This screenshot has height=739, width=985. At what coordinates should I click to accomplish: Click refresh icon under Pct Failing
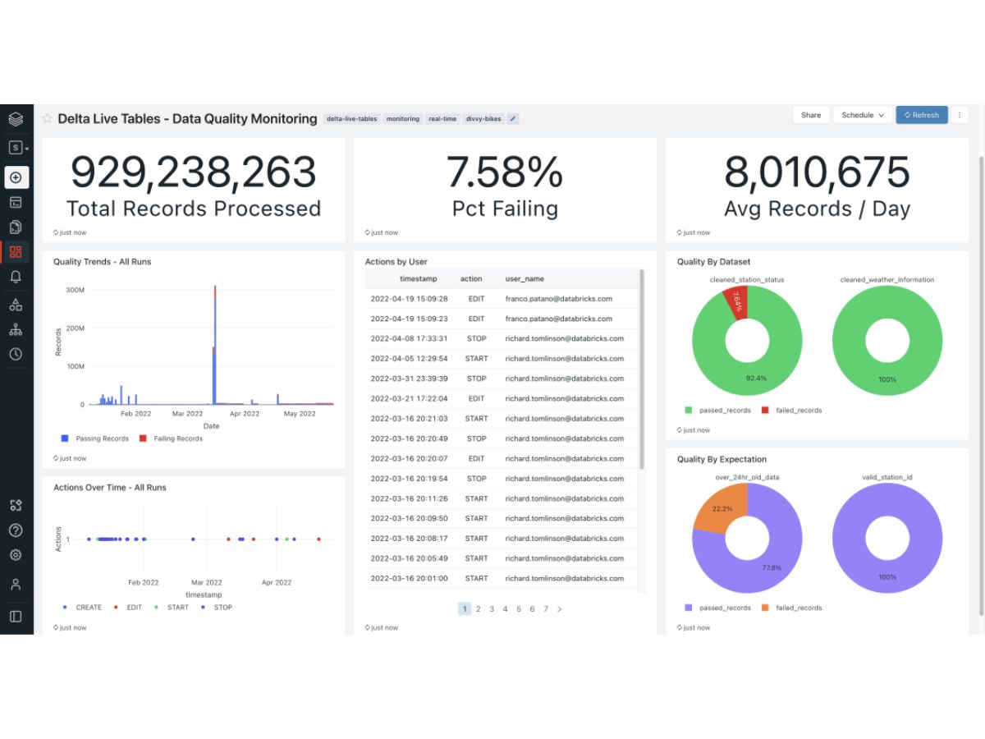pos(368,232)
